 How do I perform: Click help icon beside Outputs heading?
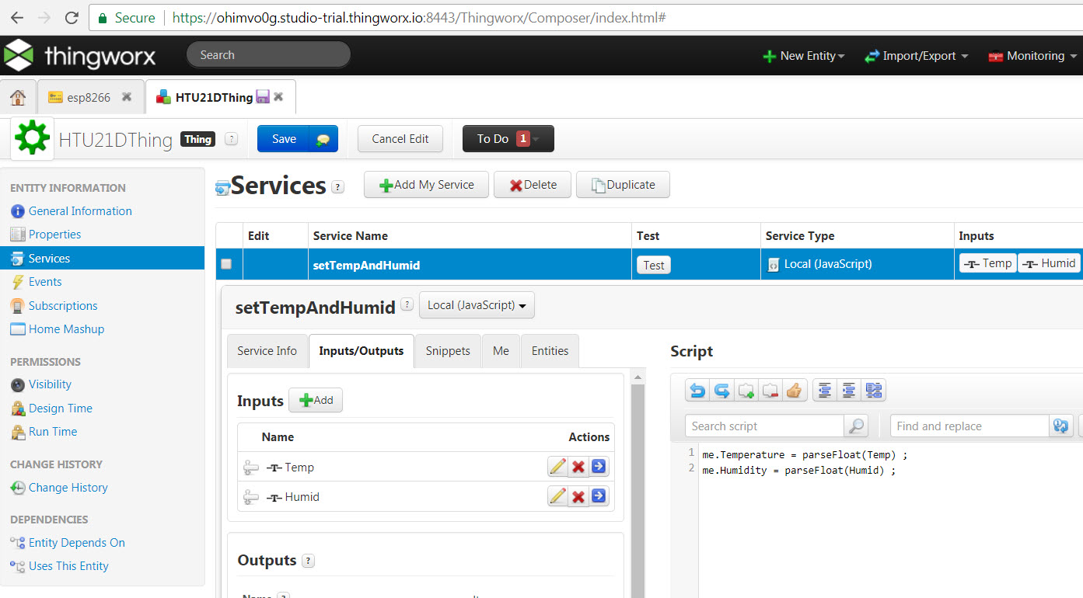[x=308, y=561]
